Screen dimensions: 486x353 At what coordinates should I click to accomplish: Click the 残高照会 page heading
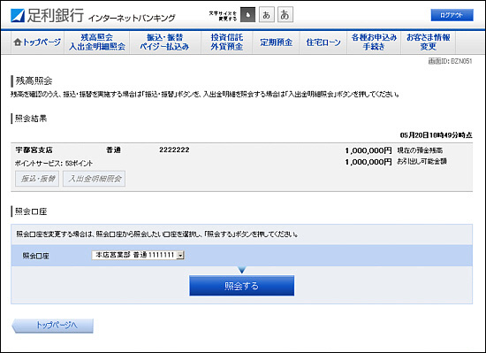point(34,81)
